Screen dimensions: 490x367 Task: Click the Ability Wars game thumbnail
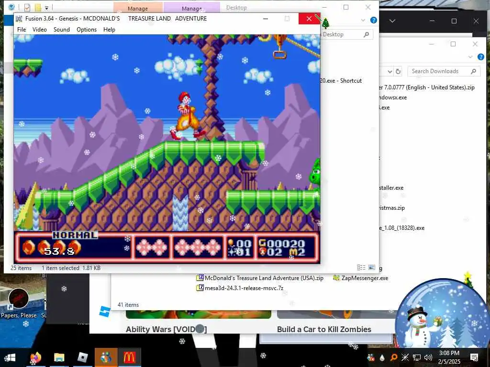point(199,314)
